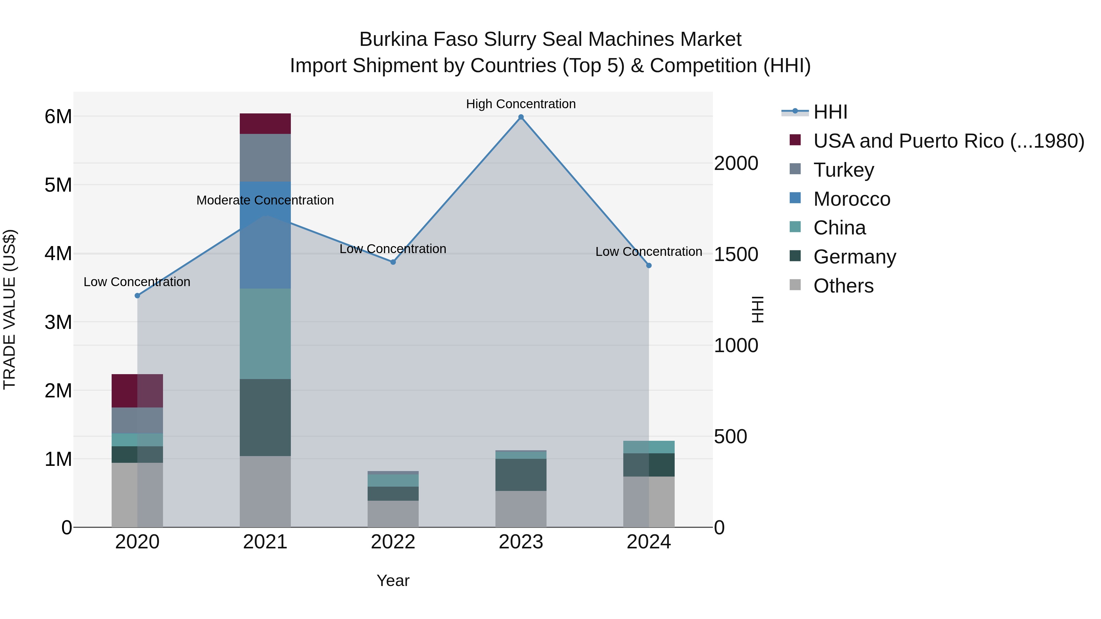
Task: Click the HHI data point for 2020
Action: click(137, 296)
